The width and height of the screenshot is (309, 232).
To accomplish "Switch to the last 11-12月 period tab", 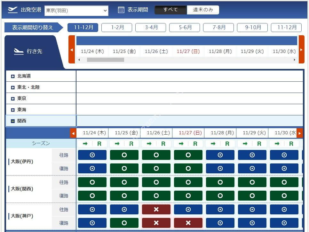I will click(x=286, y=27).
